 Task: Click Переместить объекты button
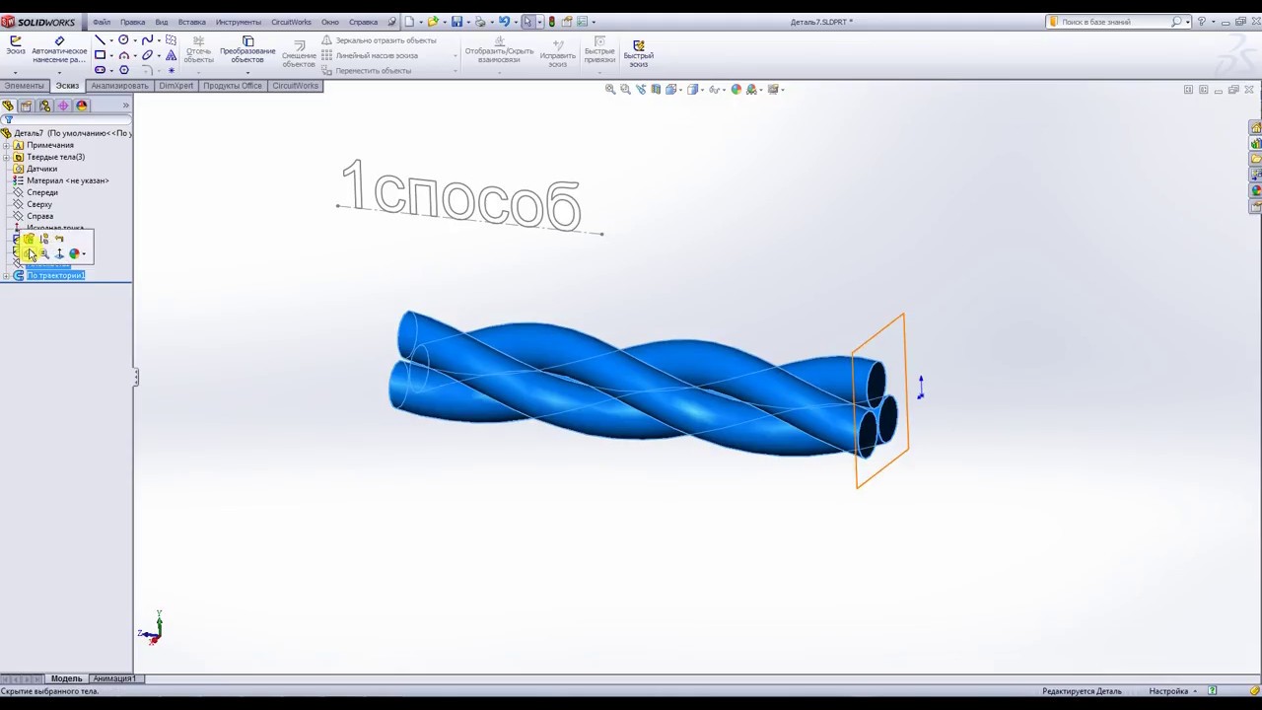(x=367, y=71)
